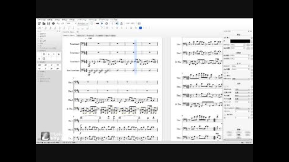Switch to the full score tab
The width and height of the screenshot is (289, 162).
click(x=69, y=36)
